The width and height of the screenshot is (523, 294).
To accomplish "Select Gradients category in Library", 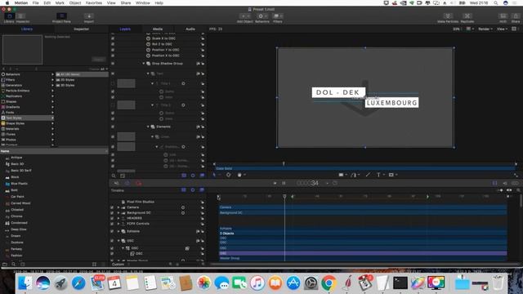I will click(27, 107).
